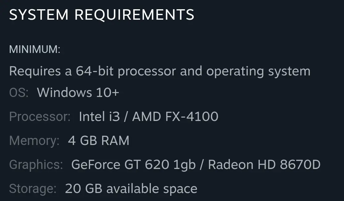Click the Processor: label
Screen dimensions: 344x201
coord(40,117)
